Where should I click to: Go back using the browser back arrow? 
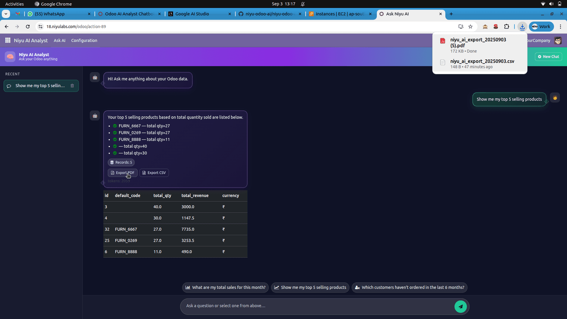coord(6,27)
